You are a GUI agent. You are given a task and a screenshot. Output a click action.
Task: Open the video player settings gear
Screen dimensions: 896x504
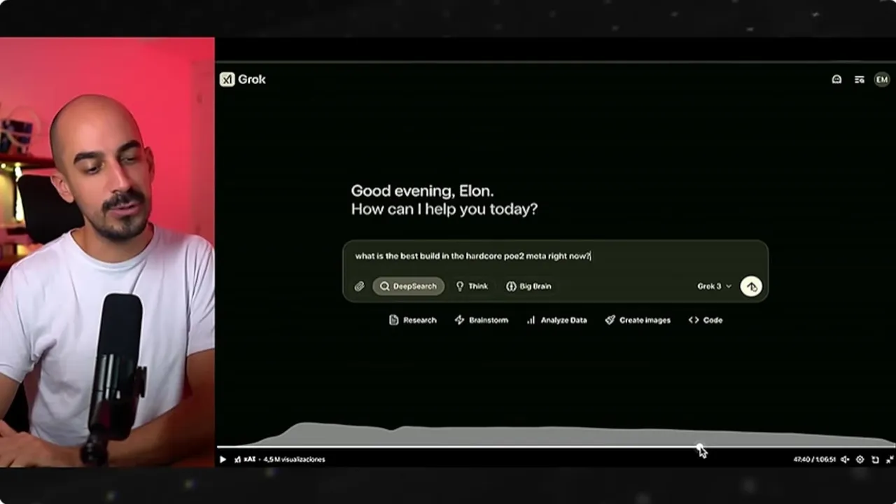pyautogui.click(x=860, y=460)
